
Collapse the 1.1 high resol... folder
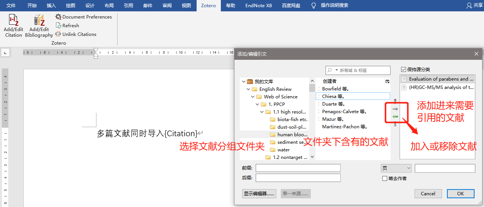coord(262,112)
